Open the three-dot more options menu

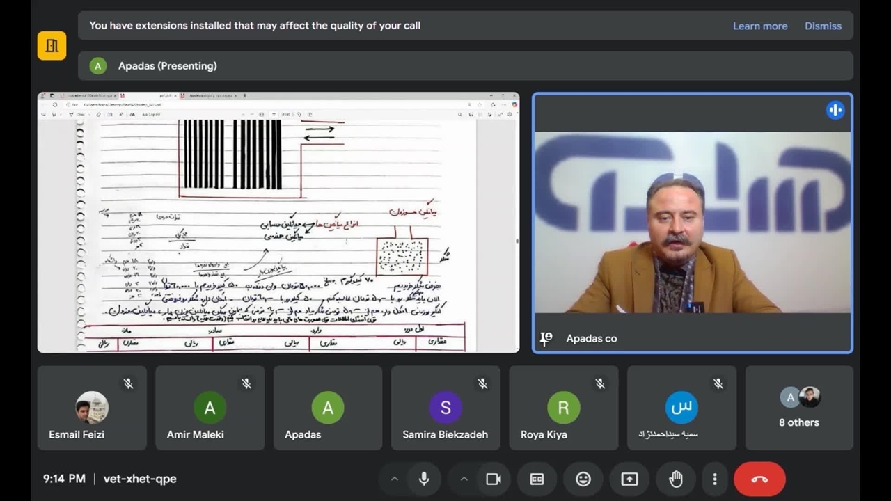coord(714,479)
